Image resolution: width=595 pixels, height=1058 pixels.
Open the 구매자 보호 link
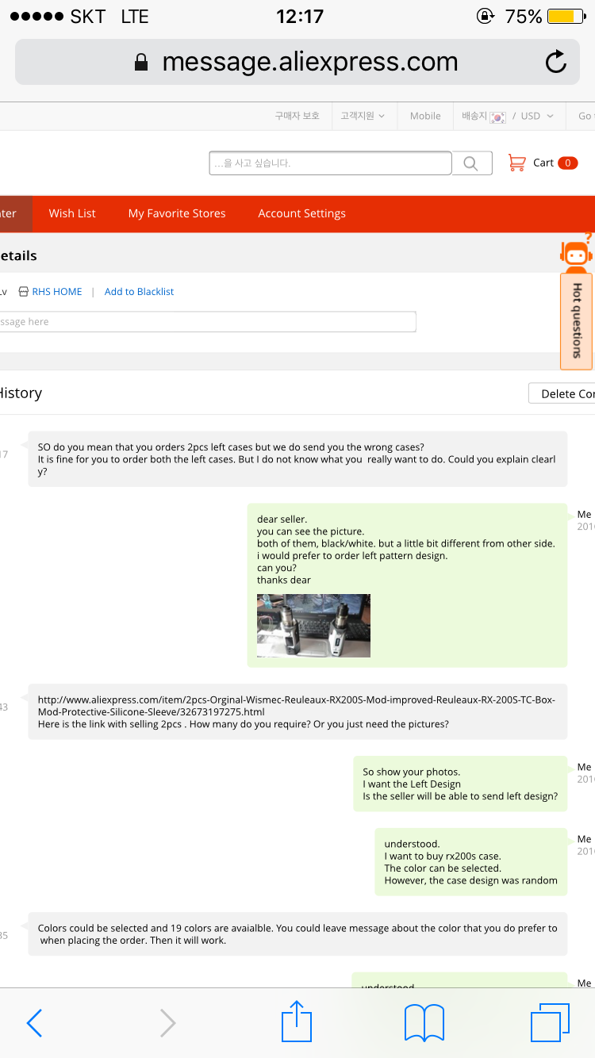coord(297,116)
